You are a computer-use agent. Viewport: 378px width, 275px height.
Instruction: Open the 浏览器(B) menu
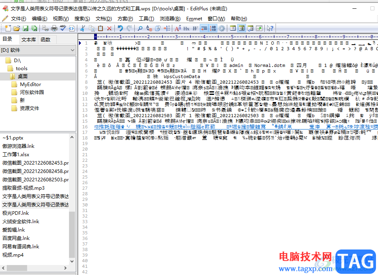[170, 19]
